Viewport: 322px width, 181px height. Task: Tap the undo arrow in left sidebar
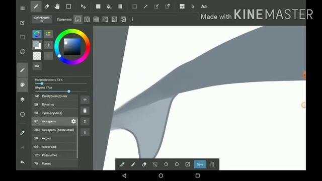click(x=22, y=162)
